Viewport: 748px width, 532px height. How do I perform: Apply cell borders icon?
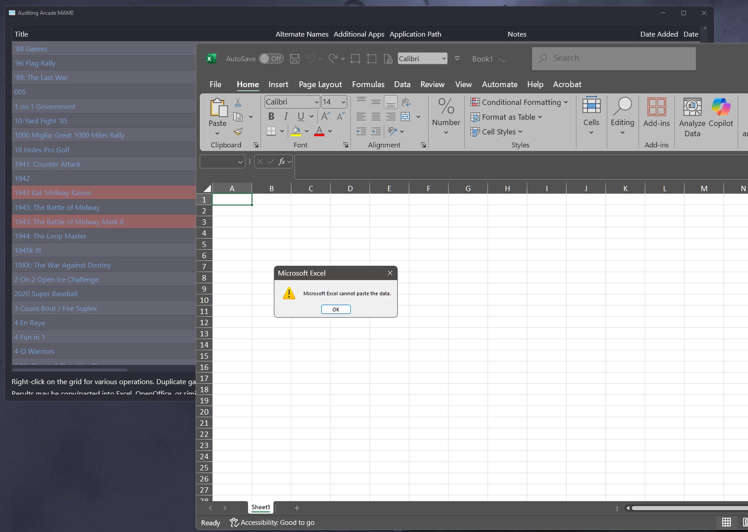point(271,131)
